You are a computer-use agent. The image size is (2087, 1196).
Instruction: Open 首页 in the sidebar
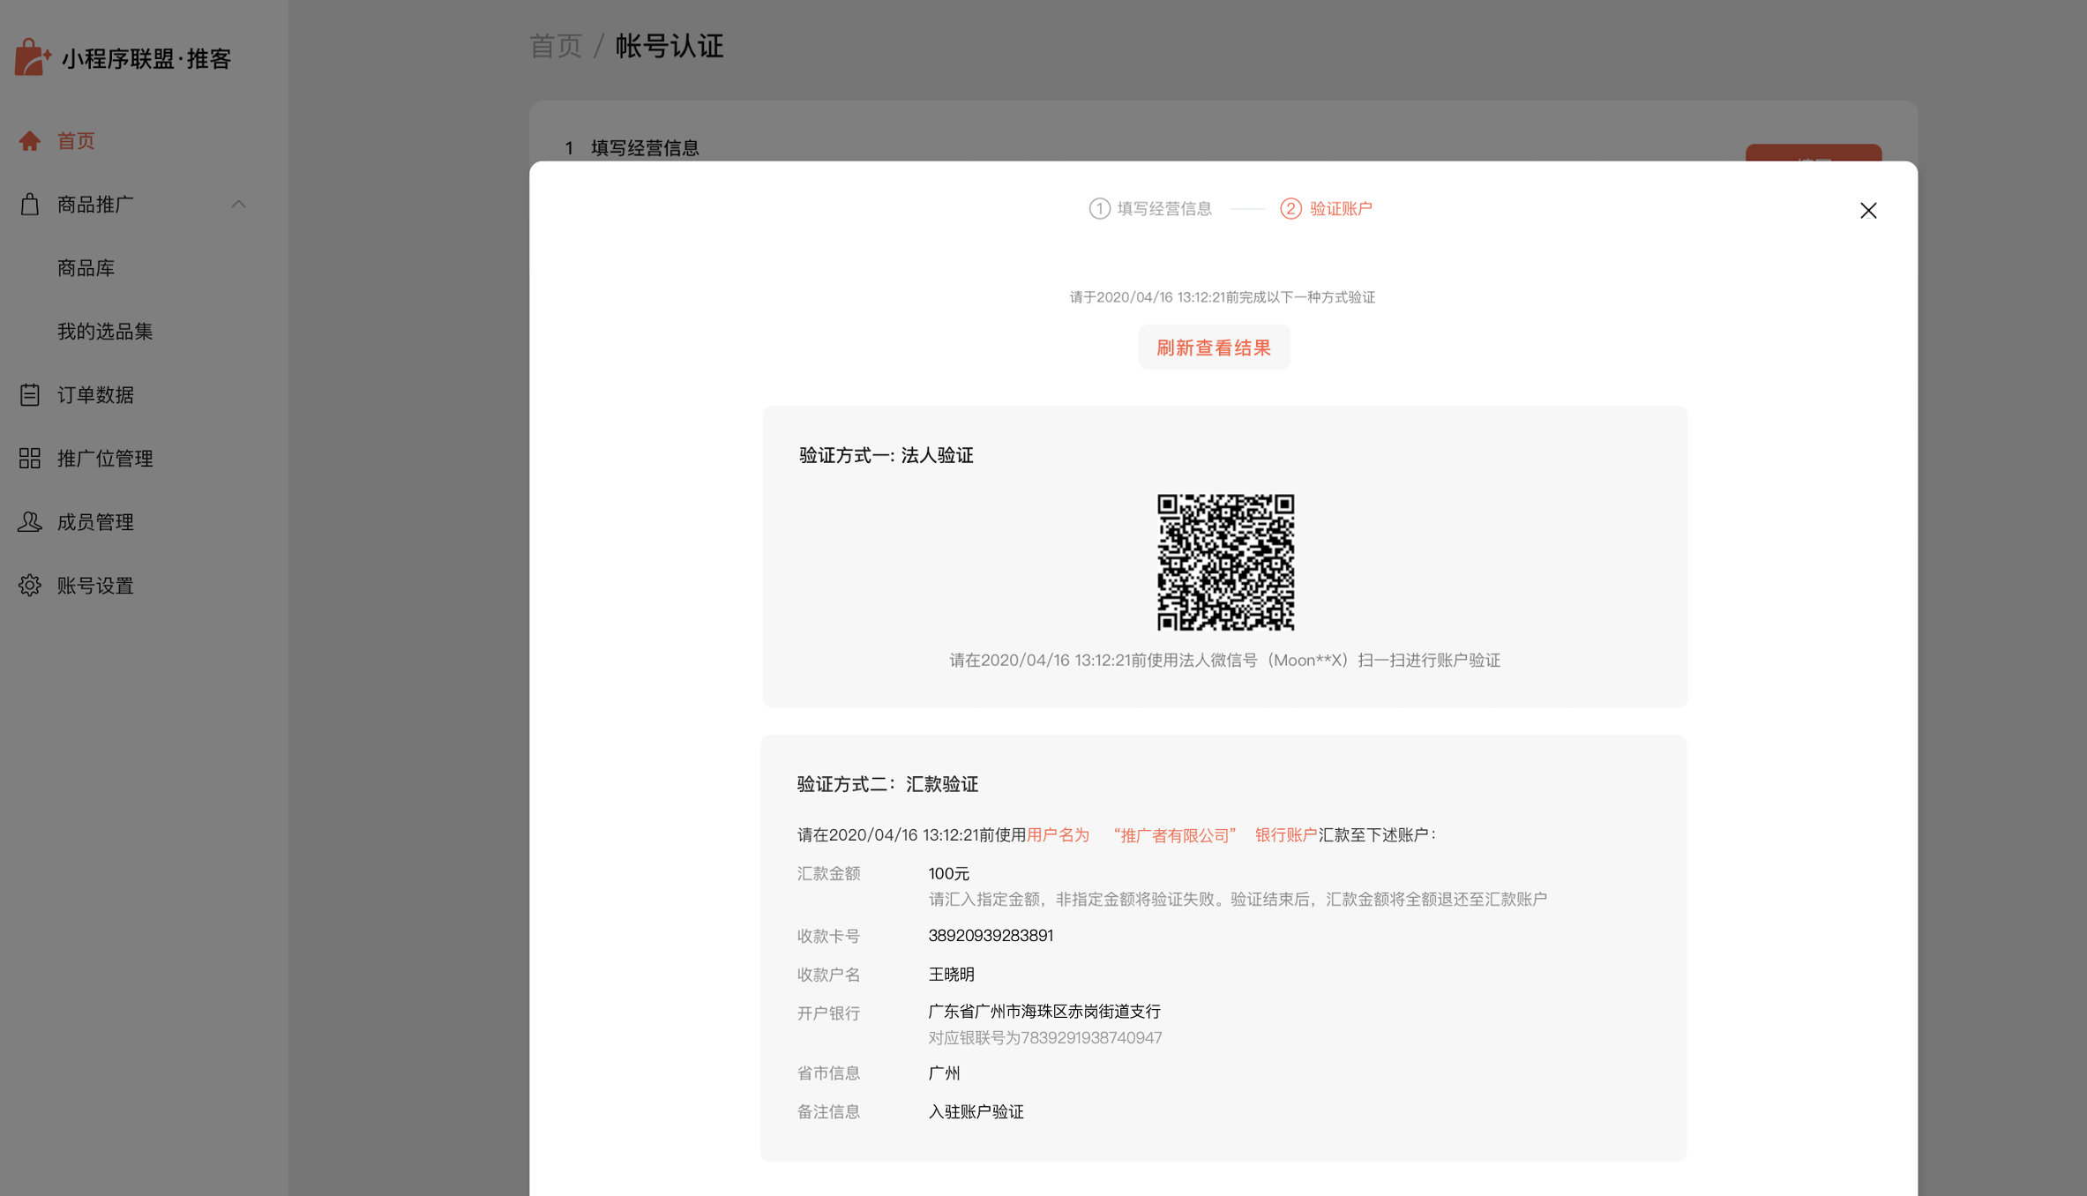(x=76, y=141)
